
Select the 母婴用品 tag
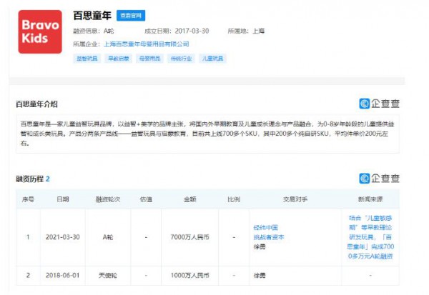click(x=150, y=59)
